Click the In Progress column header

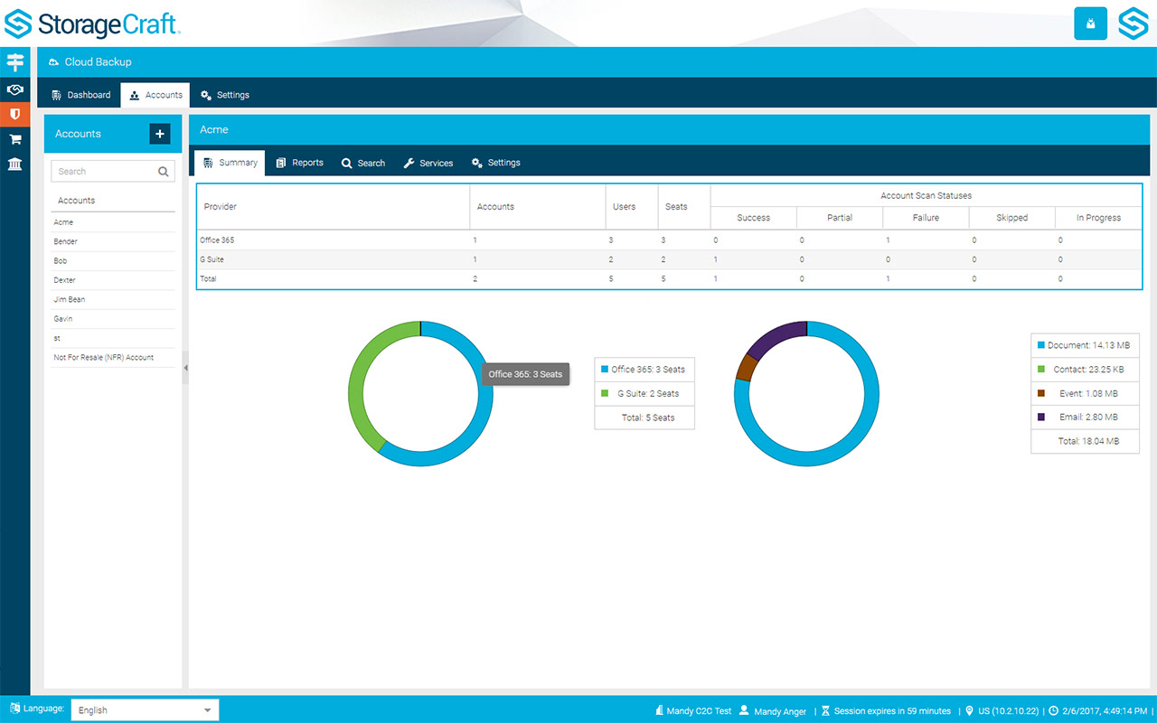(x=1098, y=218)
